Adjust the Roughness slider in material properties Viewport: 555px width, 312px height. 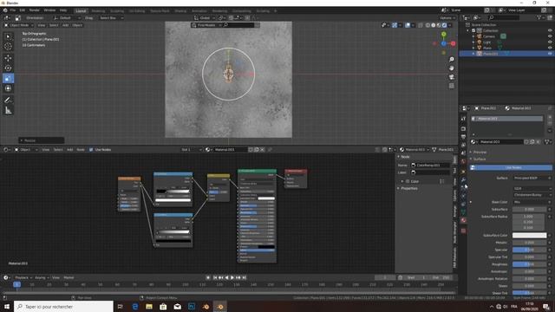530,264
